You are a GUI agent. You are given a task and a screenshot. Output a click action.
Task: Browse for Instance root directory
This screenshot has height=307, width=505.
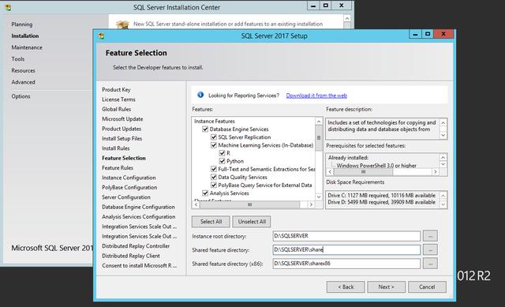pos(430,236)
